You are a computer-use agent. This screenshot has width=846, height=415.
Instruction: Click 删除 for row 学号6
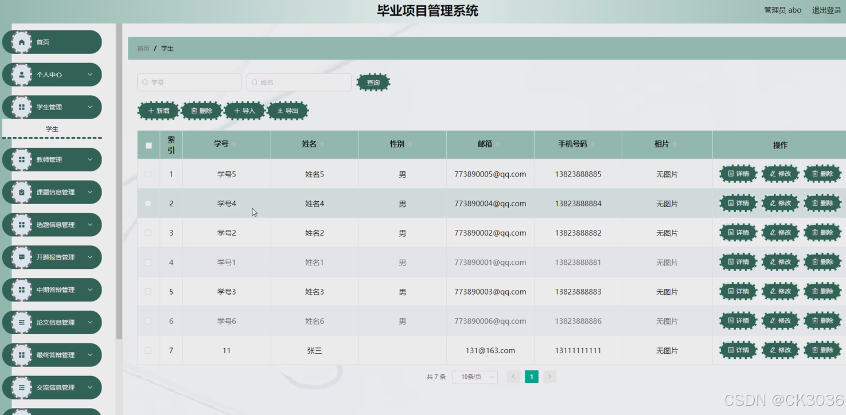(822, 320)
